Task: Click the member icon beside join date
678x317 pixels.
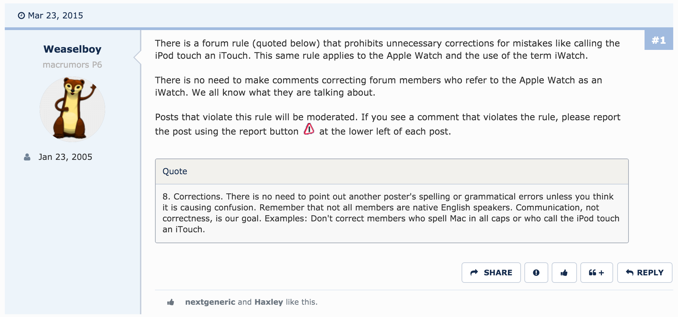Action: (27, 157)
